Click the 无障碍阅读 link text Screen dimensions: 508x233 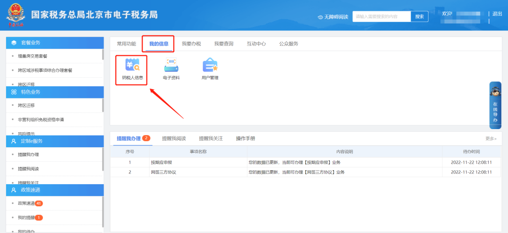336,17
